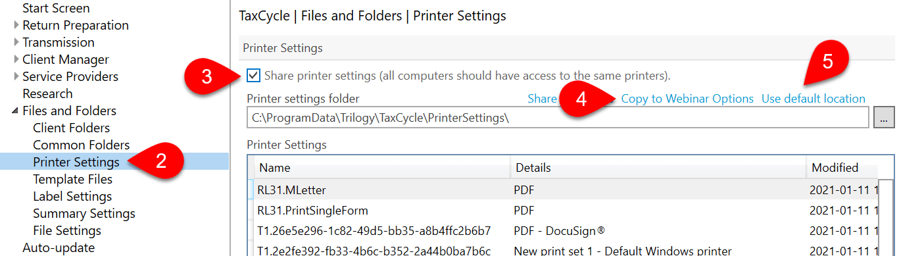Select Service Providers in options tree

tap(70, 77)
